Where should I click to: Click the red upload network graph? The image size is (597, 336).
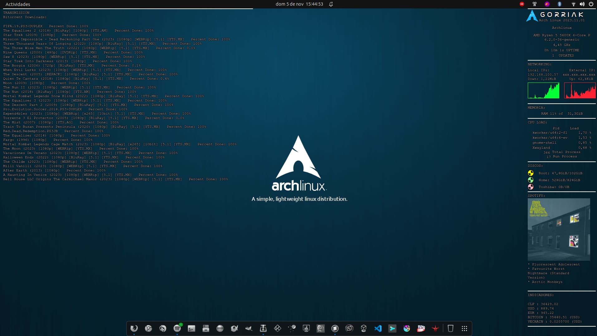580,91
